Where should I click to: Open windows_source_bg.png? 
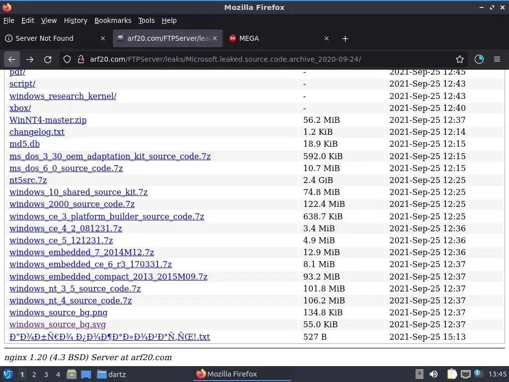(59, 312)
